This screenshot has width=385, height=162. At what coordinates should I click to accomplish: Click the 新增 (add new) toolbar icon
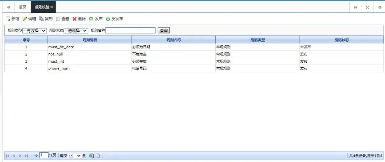pyautogui.click(x=8, y=19)
